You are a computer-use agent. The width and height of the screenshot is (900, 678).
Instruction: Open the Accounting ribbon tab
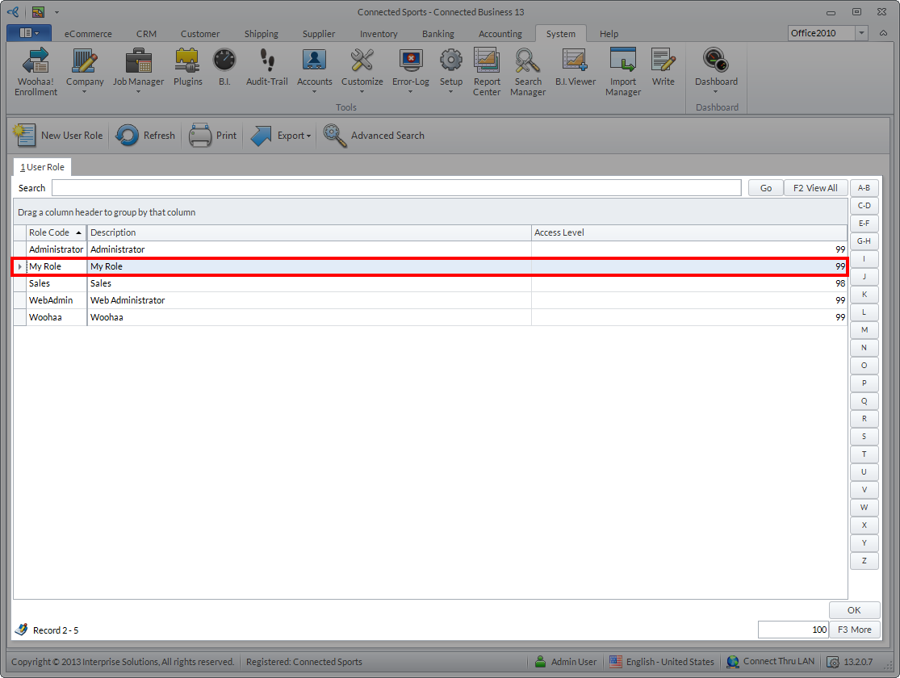click(500, 34)
